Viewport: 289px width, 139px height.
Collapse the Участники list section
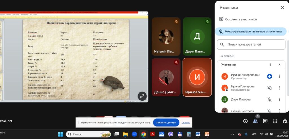(279, 65)
